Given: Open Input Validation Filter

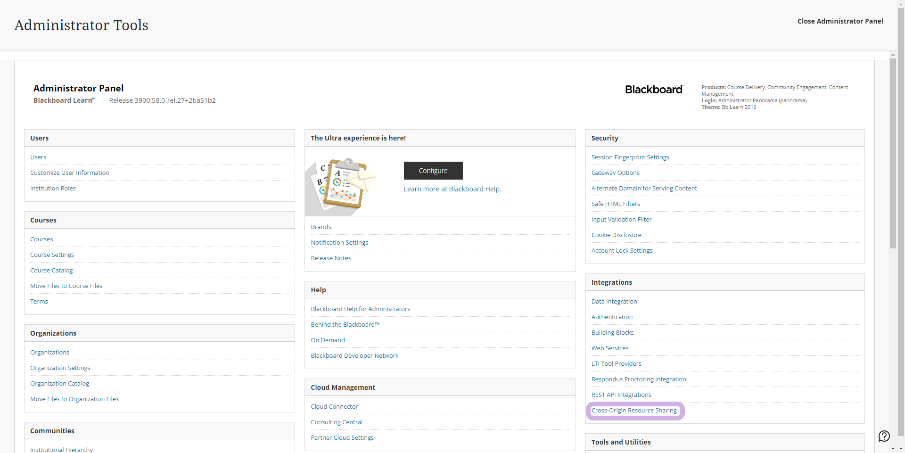Looking at the screenshot, I should pyautogui.click(x=621, y=220).
